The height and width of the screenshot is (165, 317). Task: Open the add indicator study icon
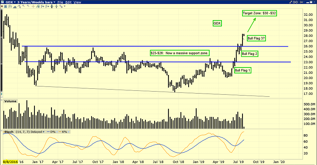pyautogui.click(x=38, y=6)
